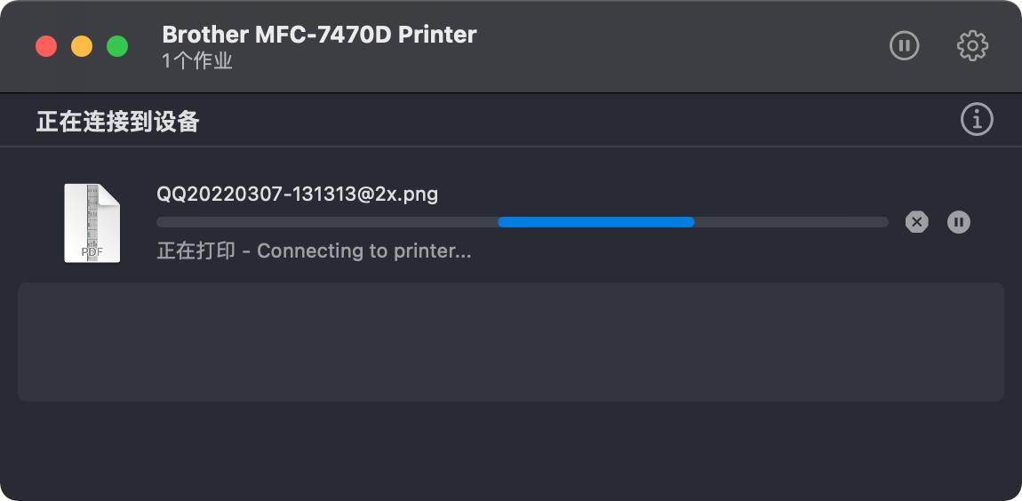Open the printer settings gear
The height and width of the screenshot is (501, 1022).
[x=972, y=45]
